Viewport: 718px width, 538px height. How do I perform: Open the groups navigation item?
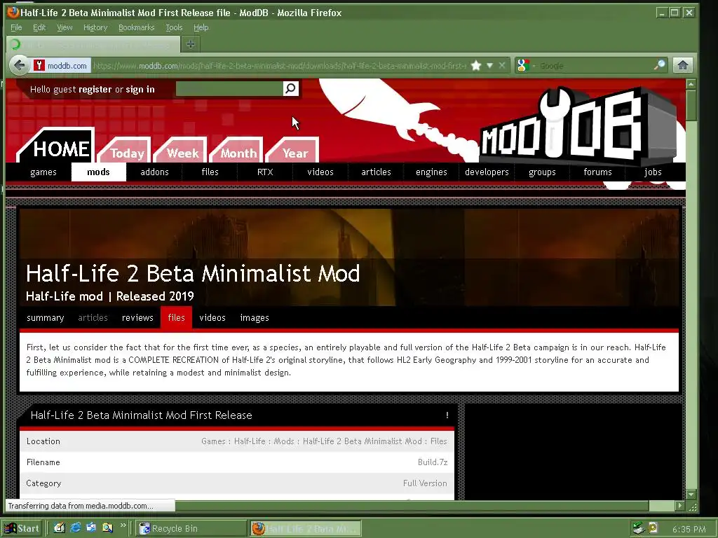tap(542, 172)
